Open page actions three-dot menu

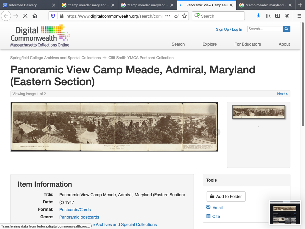point(168,16)
